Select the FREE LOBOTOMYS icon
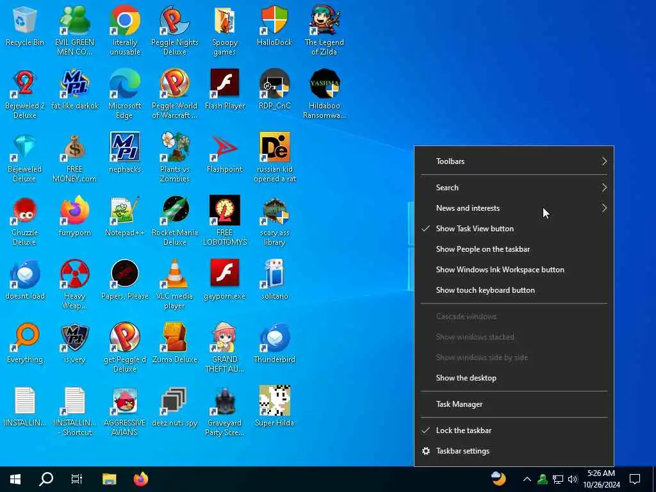Image resolution: width=656 pixels, height=492 pixels. tap(225, 210)
